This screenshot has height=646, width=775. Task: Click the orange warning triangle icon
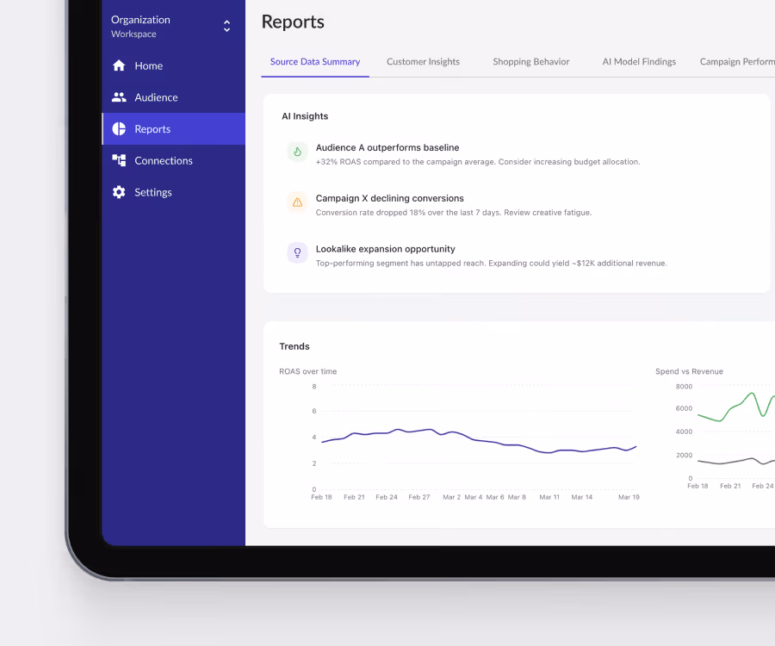point(298,202)
